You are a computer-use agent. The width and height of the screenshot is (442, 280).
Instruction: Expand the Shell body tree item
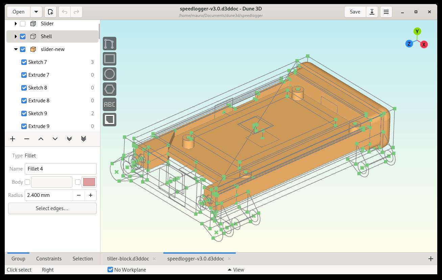pyautogui.click(x=16, y=36)
